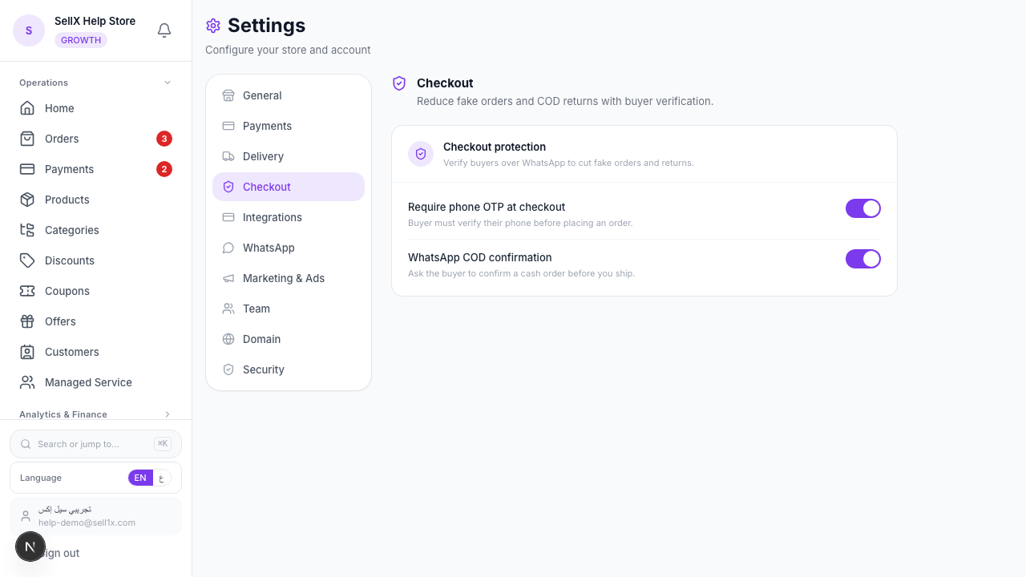Click the Next.js N round badge
This screenshot has width=1026, height=577.
pyautogui.click(x=30, y=547)
